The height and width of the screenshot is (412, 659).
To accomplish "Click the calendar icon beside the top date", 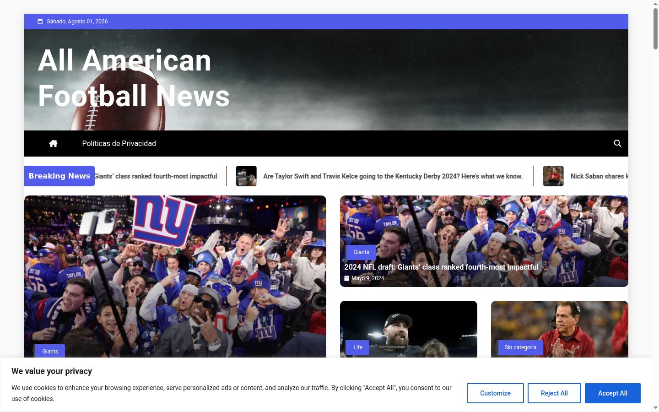I will [40, 22].
